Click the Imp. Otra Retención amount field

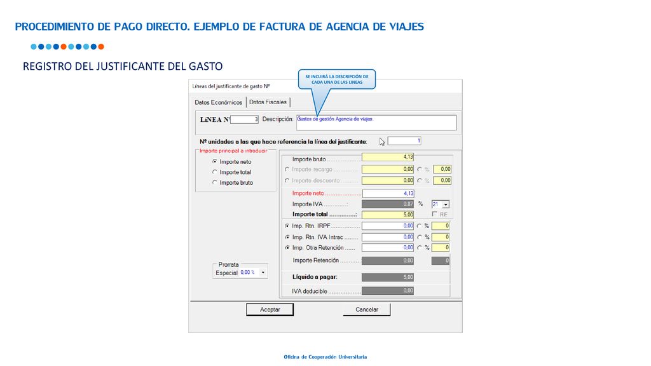(x=388, y=248)
